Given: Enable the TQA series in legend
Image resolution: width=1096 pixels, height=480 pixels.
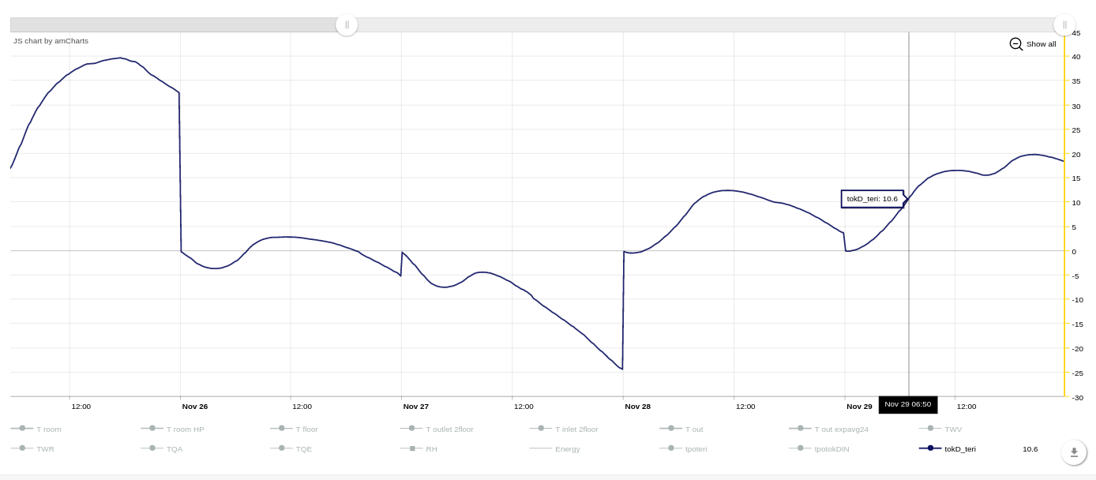Looking at the screenshot, I should [x=174, y=449].
